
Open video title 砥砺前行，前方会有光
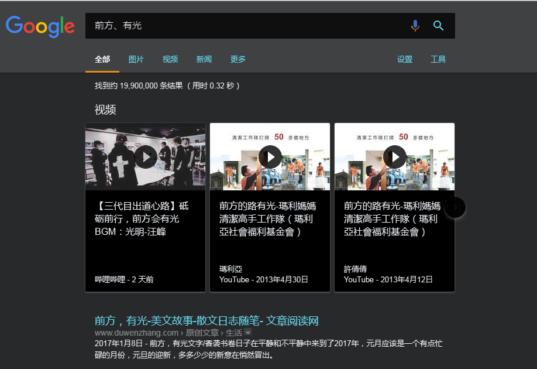[142, 218]
